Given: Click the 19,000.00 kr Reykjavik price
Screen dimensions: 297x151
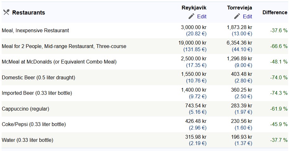Looking at the screenshot, I should (192, 43).
